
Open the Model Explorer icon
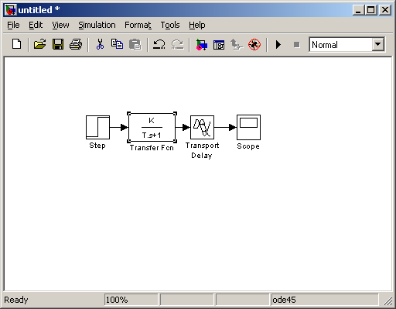[219, 45]
